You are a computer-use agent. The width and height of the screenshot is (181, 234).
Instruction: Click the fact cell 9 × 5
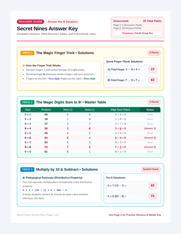(28, 133)
